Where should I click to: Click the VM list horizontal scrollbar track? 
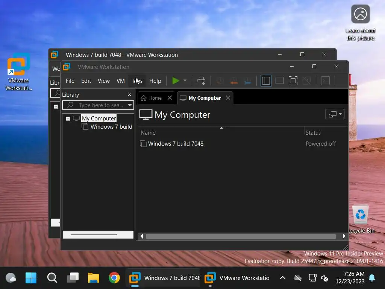point(241,236)
